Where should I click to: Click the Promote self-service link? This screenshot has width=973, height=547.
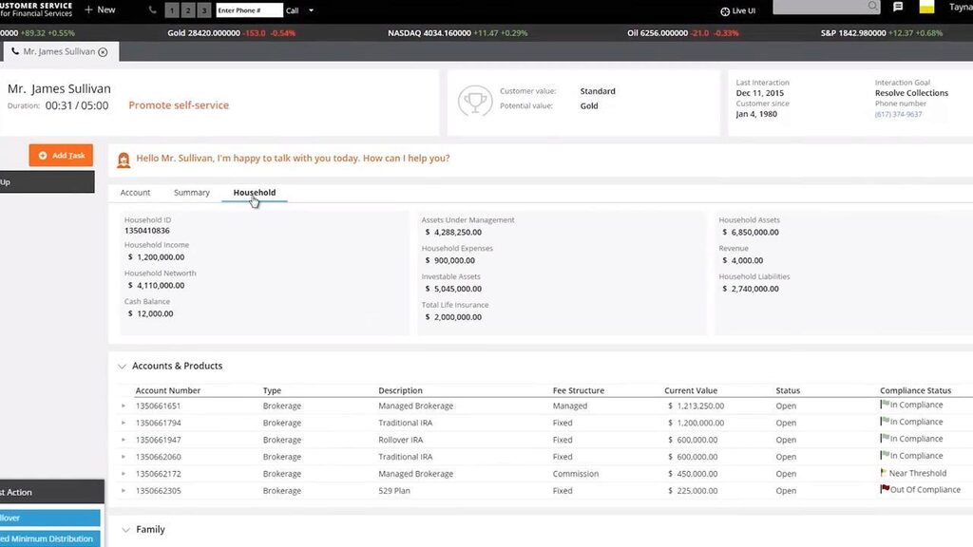point(179,105)
